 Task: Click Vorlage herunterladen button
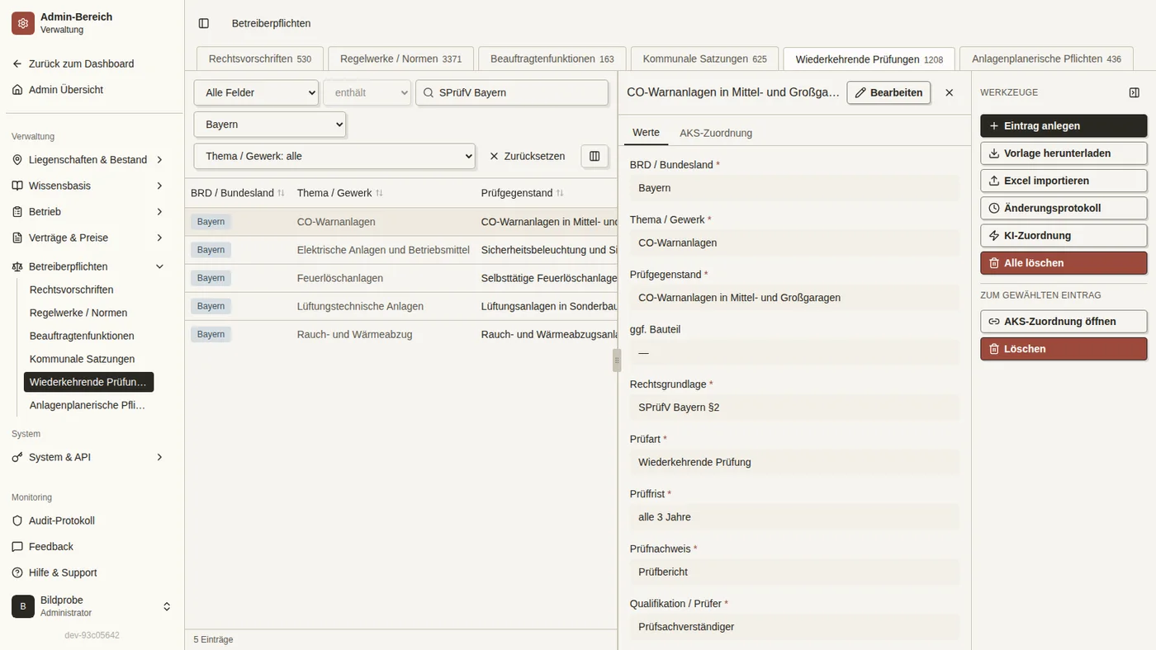click(1064, 153)
